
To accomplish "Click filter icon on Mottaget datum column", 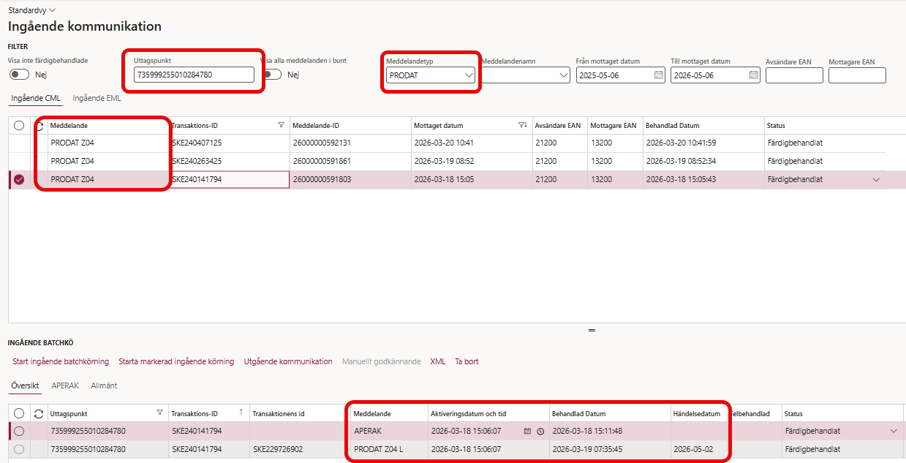I will [x=522, y=126].
